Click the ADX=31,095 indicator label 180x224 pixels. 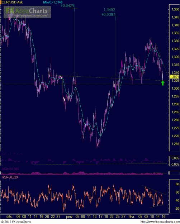click(x=10, y=169)
